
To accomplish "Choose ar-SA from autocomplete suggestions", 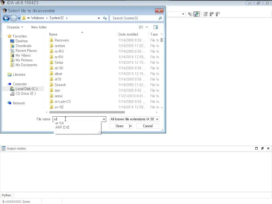I will pos(59,123).
